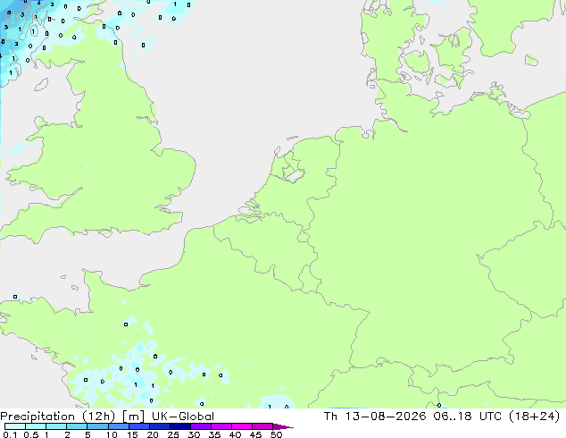Screen dimensions: 566x438
Task: Click the '(18+24)' forecast offset text
Action: [534, 417]
